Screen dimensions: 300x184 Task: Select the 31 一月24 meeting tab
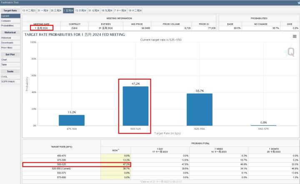coord(43,10)
